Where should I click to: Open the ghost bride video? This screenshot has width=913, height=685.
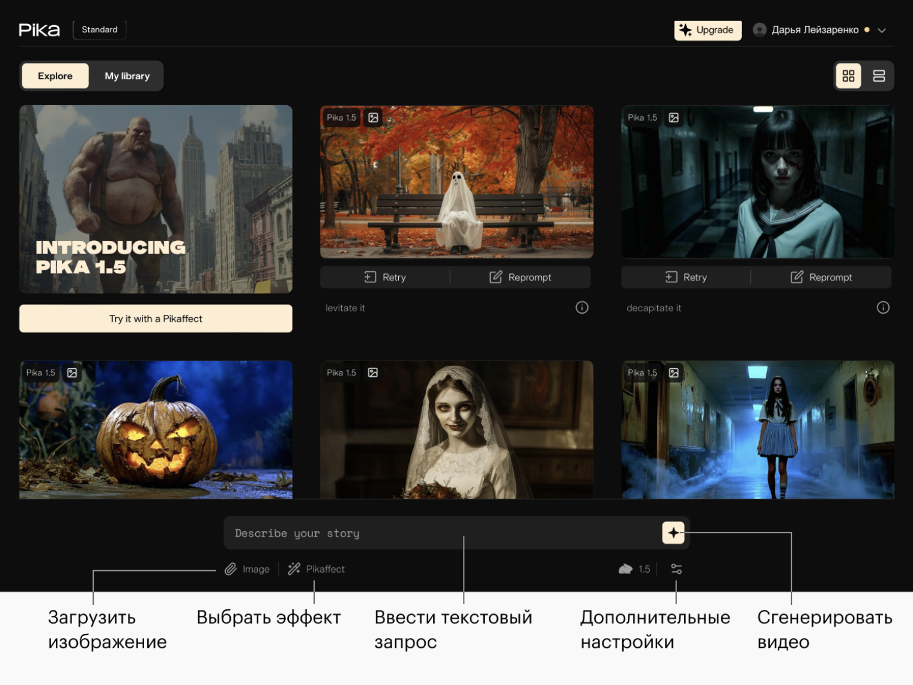tap(456, 430)
